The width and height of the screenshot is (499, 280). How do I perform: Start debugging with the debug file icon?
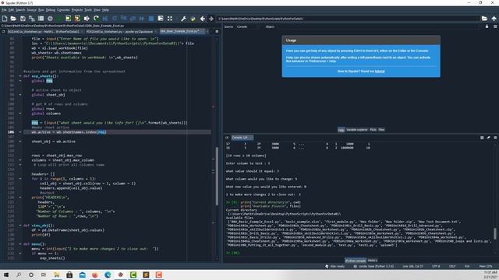(105, 19)
